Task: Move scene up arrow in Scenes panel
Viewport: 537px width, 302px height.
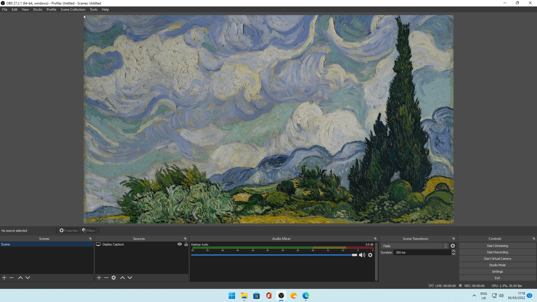Action: 20,278
